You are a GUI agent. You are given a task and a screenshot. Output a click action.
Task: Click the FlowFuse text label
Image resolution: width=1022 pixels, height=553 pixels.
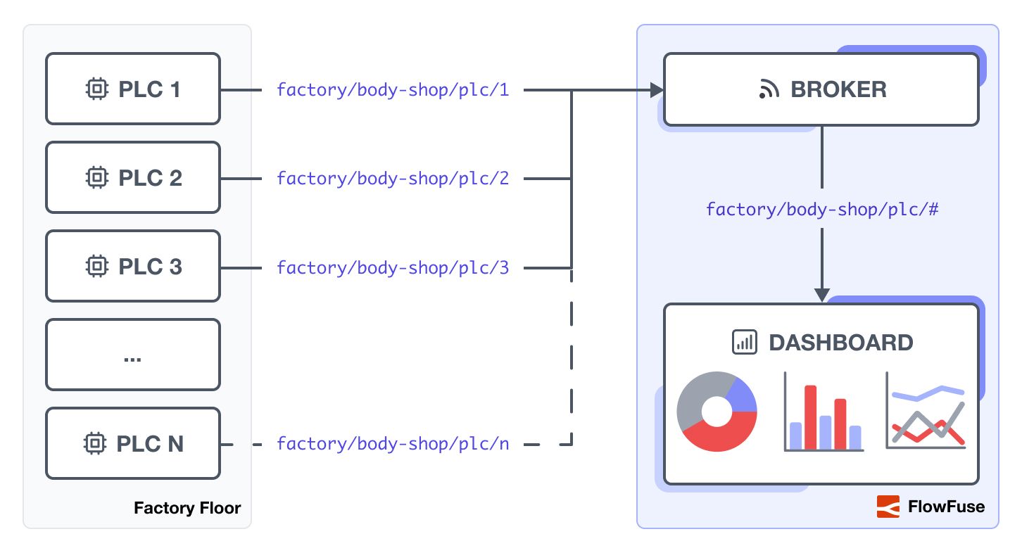947,507
